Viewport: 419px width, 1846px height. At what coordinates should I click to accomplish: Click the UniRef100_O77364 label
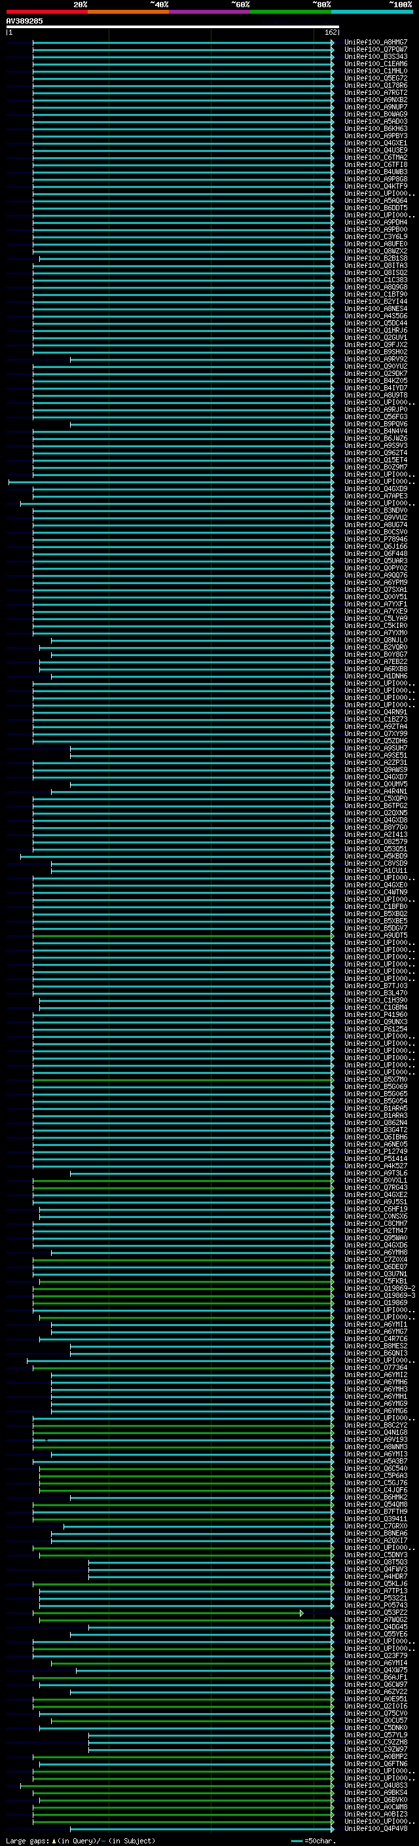click(x=376, y=1367)
